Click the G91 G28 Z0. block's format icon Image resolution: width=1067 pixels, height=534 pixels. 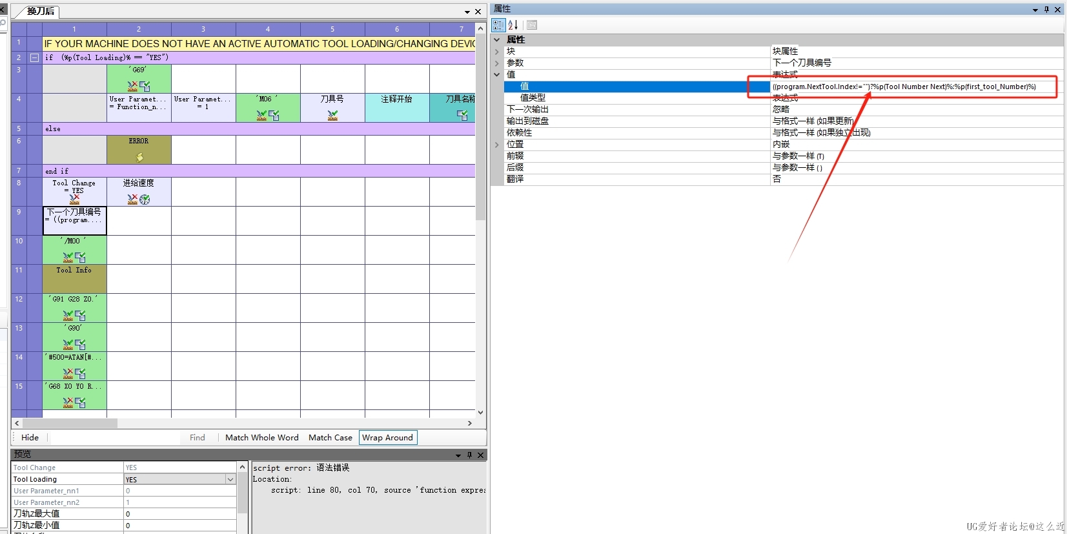click(x=80, y=315)
